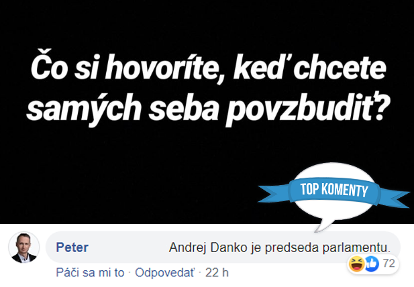Show who reacted via the 72 count
This screenshot has height=287, width=414.
[389, 264]
